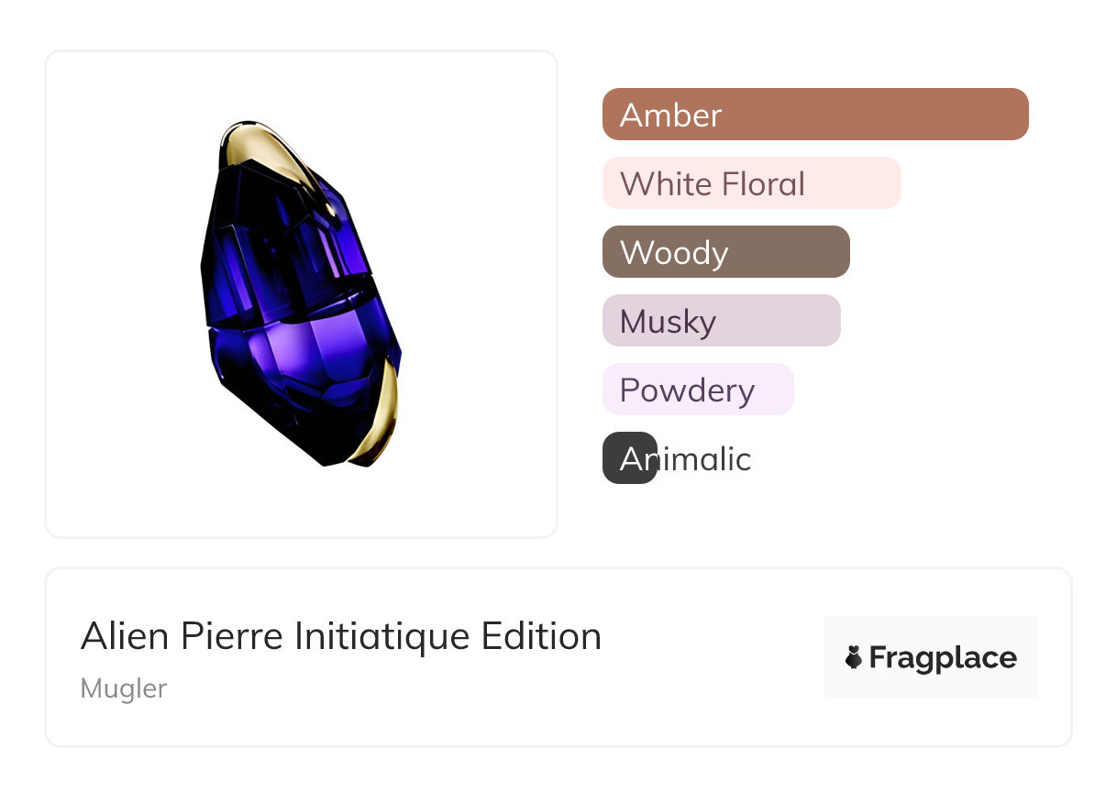Click the Fragplace perfume bottle logo icon
1117x792 pixels.
coord(854,657)
